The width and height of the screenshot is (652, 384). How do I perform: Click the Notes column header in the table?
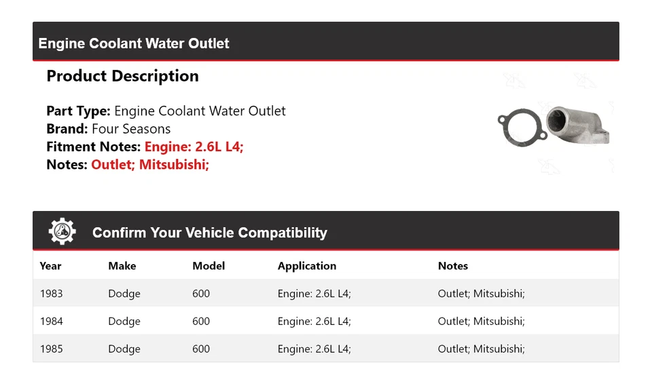tap(452, 266)
